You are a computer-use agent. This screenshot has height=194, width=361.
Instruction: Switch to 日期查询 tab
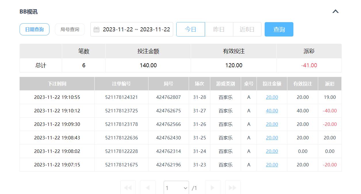(35, 29)
